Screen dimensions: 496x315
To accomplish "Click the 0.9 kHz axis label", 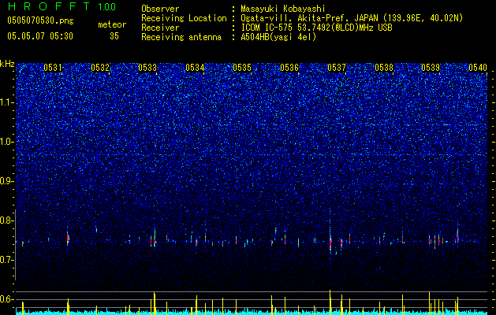I will click(x=7, y=181).
